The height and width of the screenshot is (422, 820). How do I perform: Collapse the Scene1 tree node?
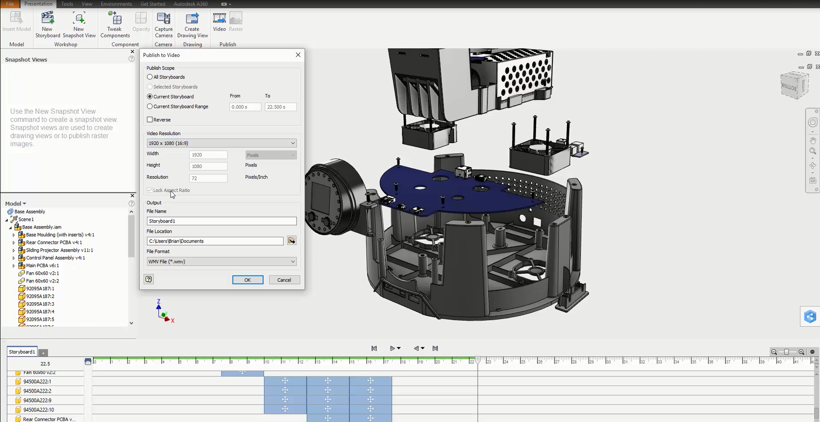[6, 220]
